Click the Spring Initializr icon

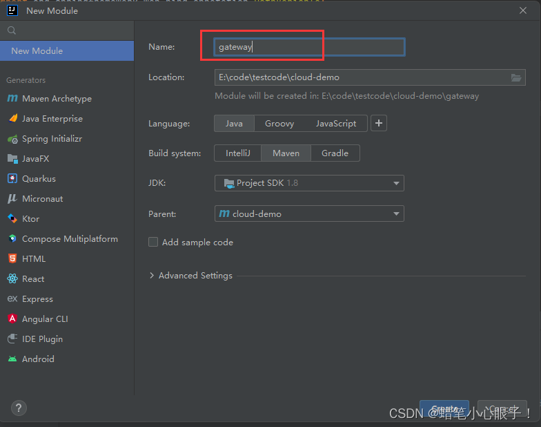(x=12, y=139)
